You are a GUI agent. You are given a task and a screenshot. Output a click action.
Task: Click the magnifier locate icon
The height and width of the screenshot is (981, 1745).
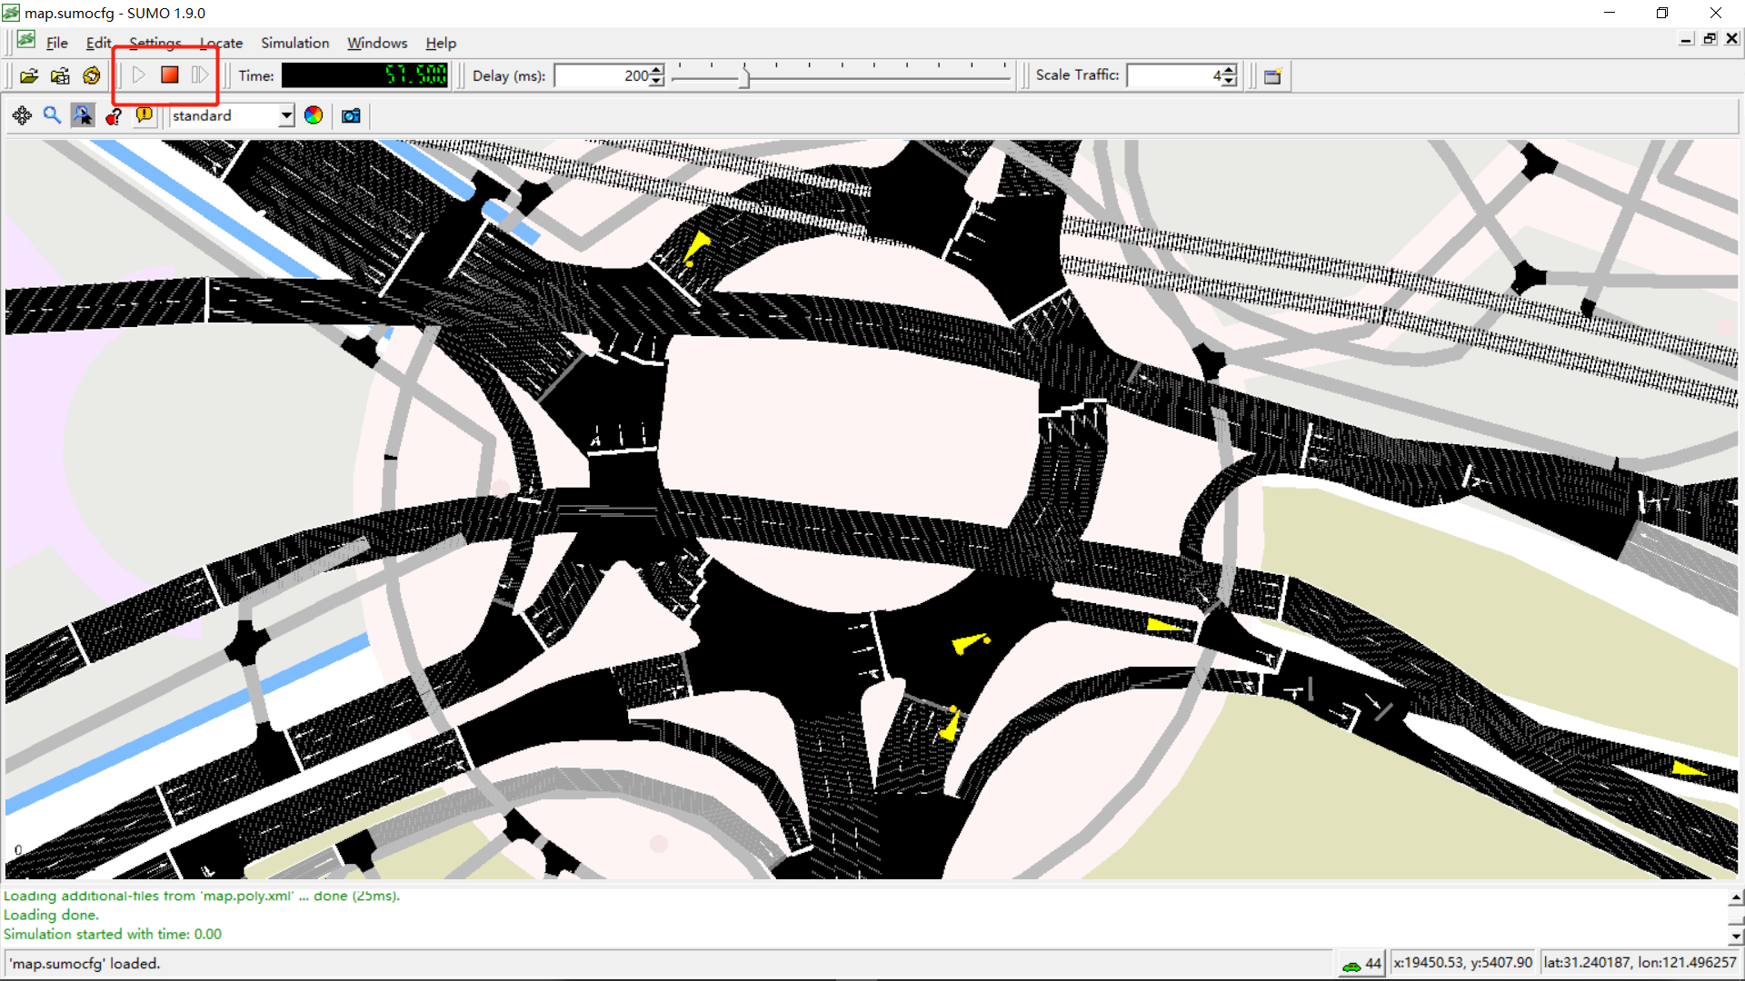52,115
